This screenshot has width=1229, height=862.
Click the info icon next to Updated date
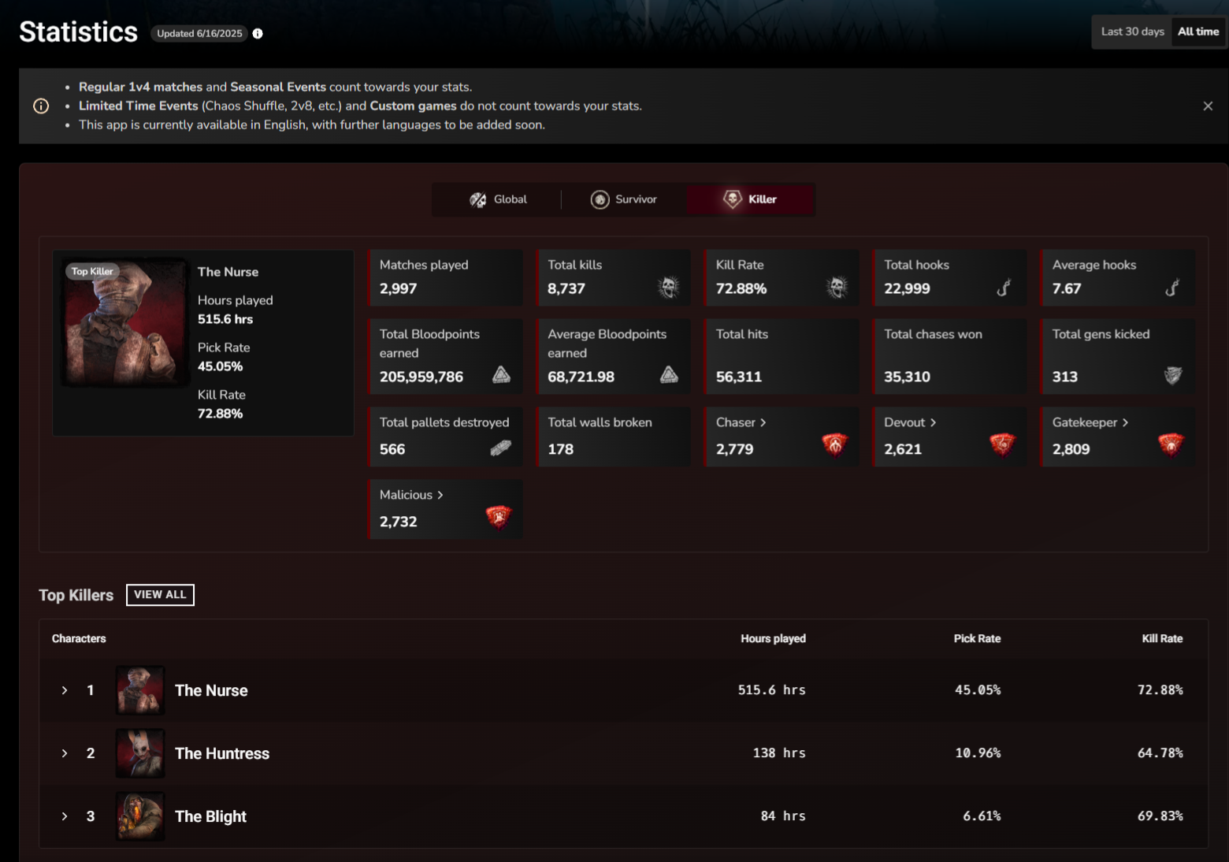coord(258,33)
